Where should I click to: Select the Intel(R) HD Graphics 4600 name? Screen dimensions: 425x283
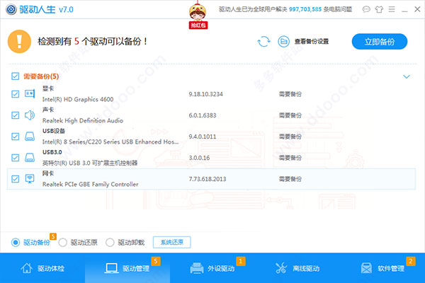[78, 99]
